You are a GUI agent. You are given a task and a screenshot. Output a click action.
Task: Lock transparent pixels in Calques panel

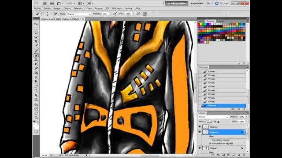pyautogui.click(x=208, y=122)
